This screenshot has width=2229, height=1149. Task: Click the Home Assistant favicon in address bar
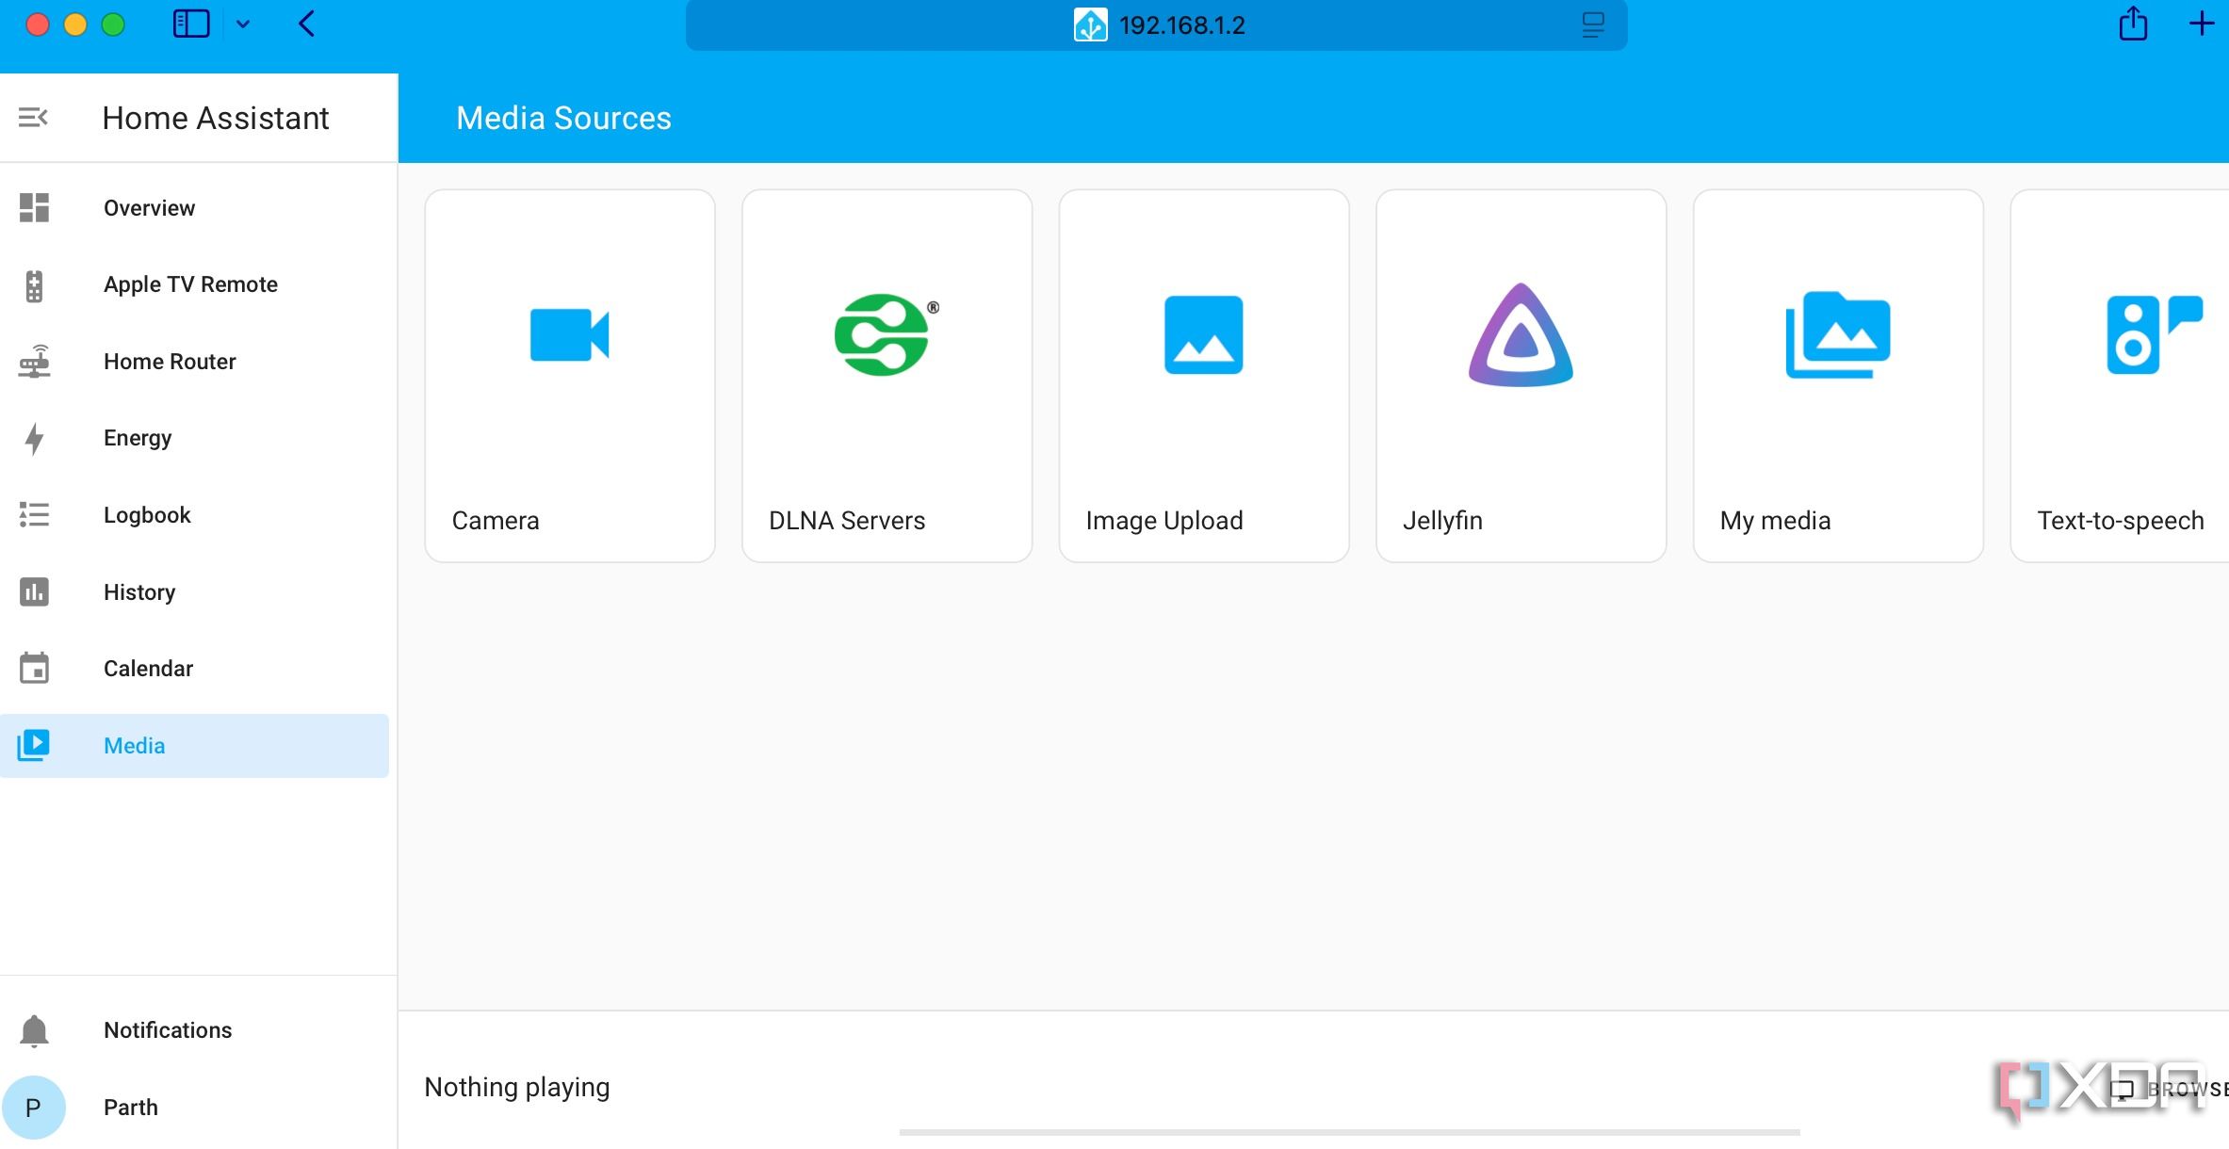[1090, 24]
